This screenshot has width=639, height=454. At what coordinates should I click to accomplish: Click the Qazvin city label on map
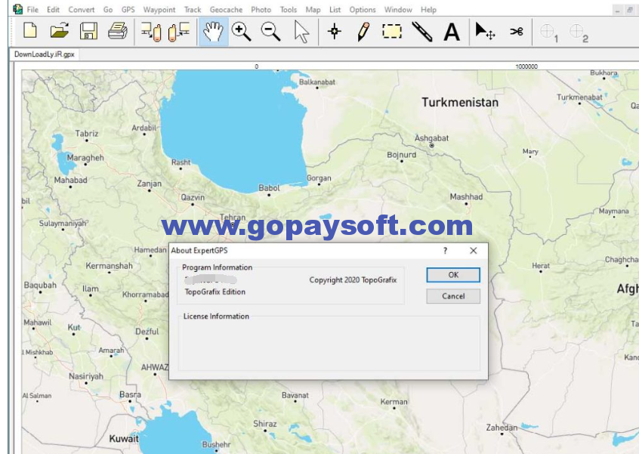(193, 198)
